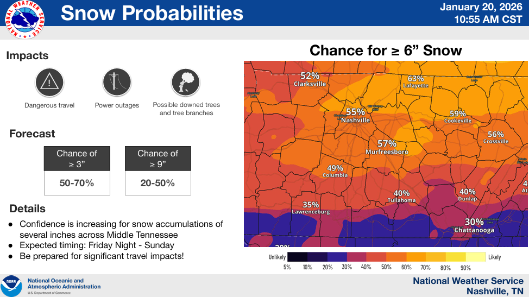Click the pale yellow swatch at the legend's Likely end
This screenshot has height=297, width=529.
coord(475,257)
